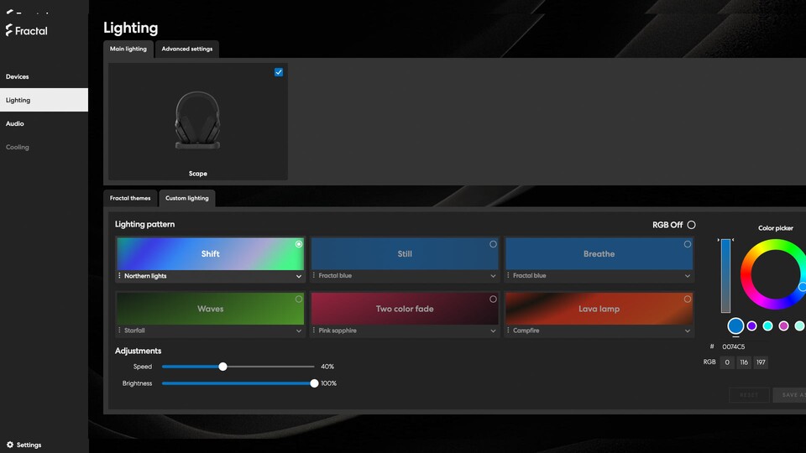The width and height of the screenshot is (806, 453).
Task: Expand the Breathe Fractal blue dropdown
Action: point(688,276)
